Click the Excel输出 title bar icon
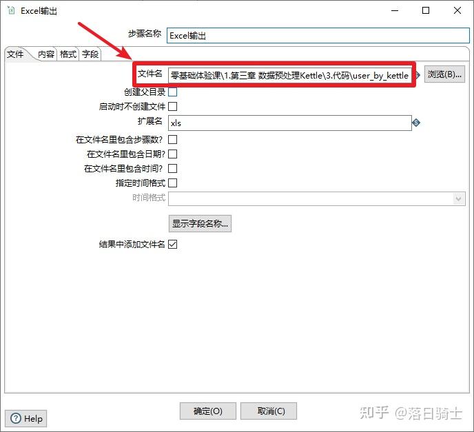 pos(11,11)
